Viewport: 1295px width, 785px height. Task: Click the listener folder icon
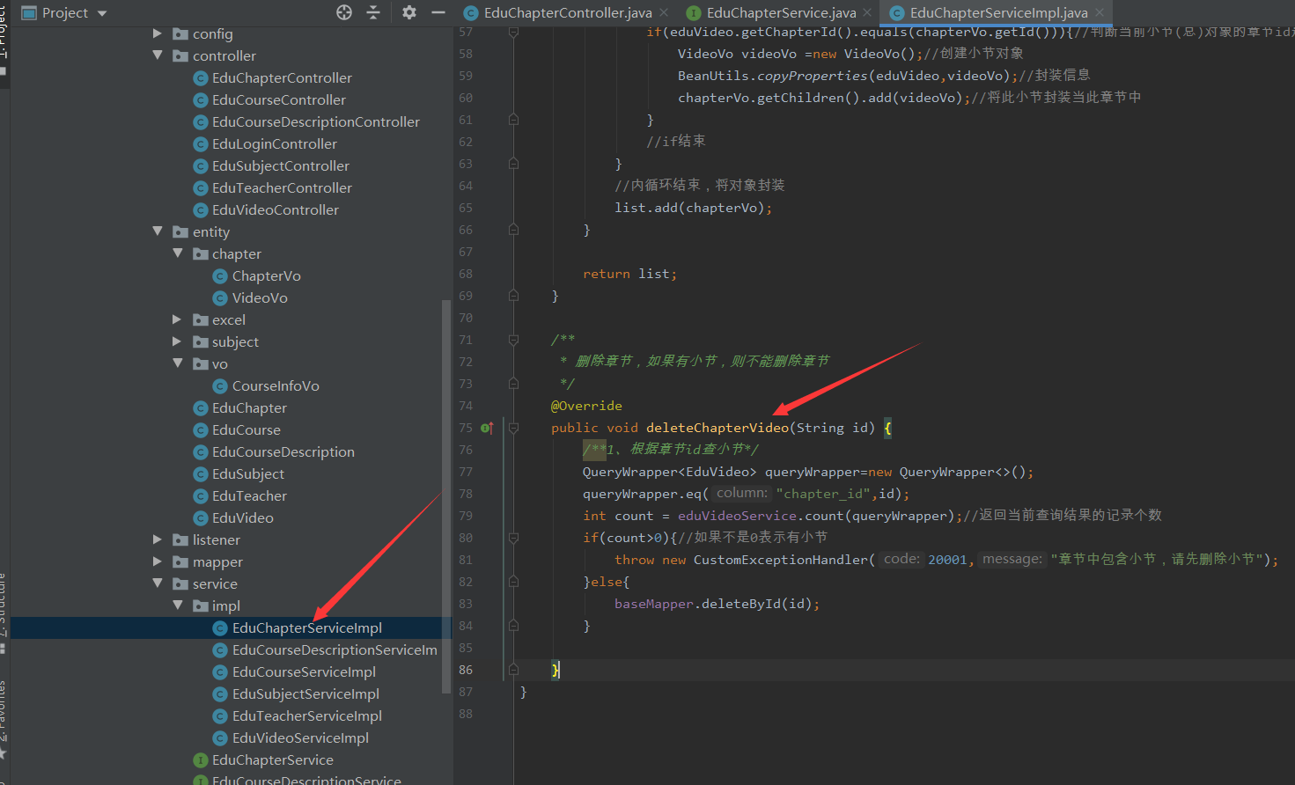tap(180, 539)
